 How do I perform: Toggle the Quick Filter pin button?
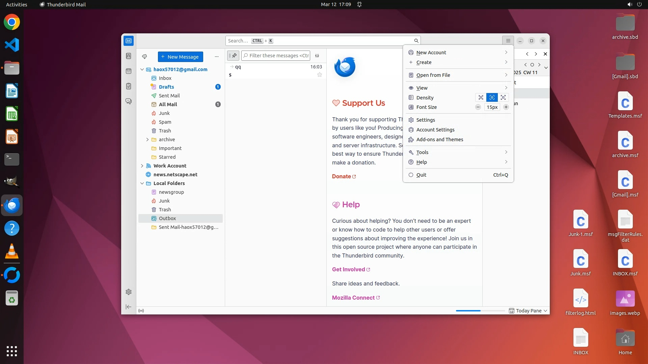(x=233, y=56)
